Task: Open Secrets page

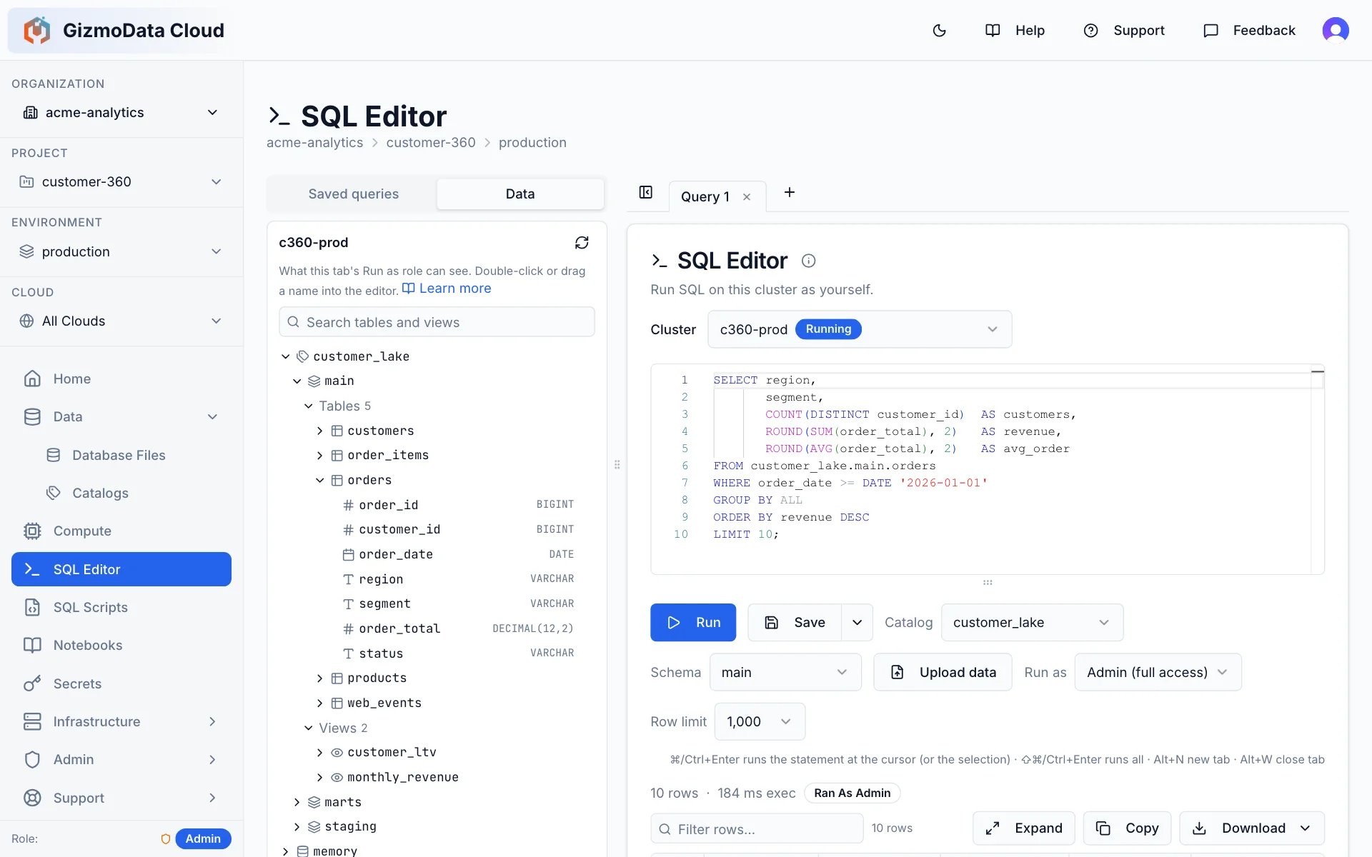Action: tap(121, 683)
